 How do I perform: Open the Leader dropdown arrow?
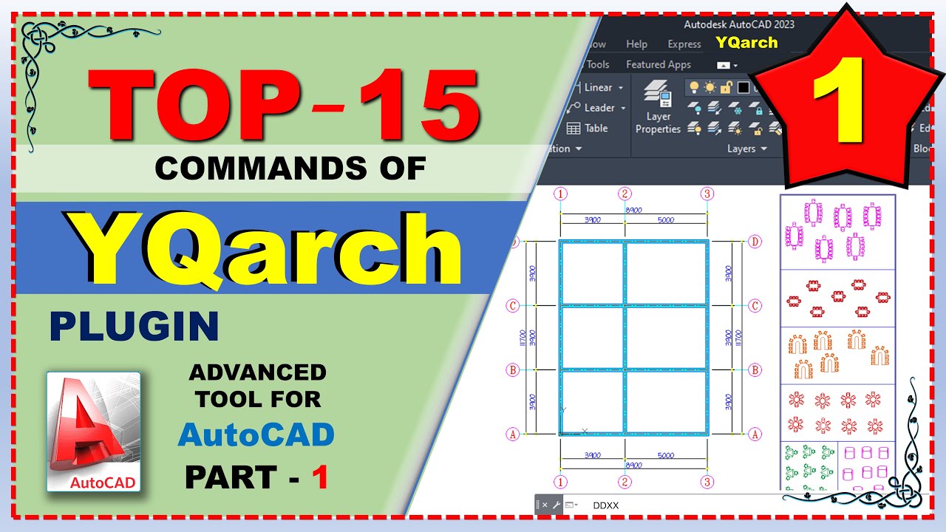[623, 108]
